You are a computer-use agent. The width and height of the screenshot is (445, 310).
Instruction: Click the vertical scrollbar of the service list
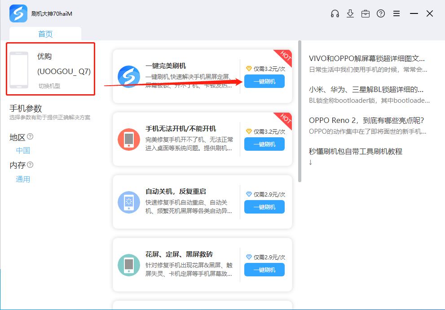pyautogui.click(x=300, y=111)
